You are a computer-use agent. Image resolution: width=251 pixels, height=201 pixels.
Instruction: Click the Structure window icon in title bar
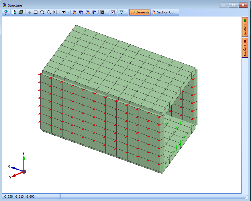click(5, 5)
